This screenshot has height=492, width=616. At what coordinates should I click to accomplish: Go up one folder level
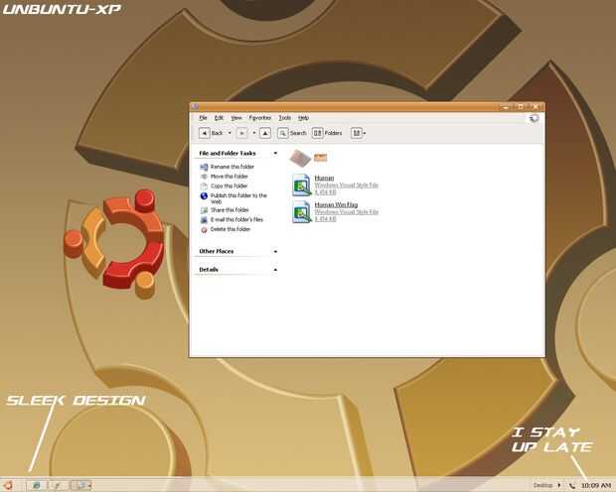point(265,133)
